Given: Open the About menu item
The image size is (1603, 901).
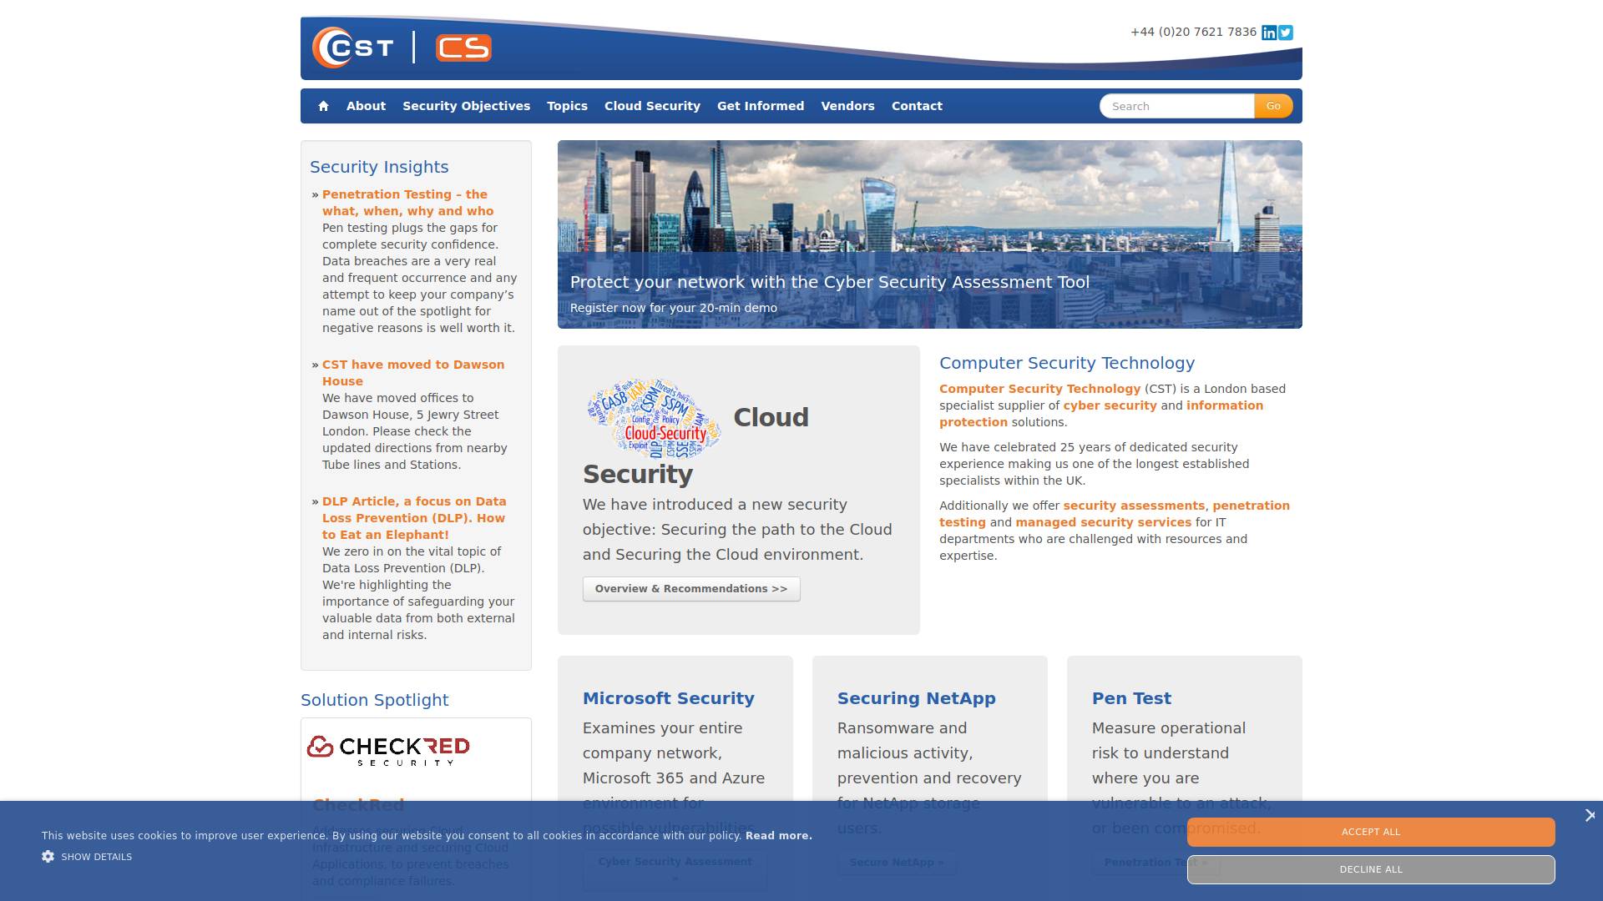Looking at the screenshot, I should [x=366, y=106].
